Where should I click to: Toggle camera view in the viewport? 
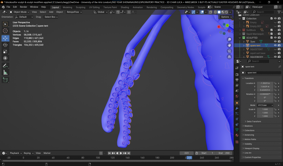tap(229, 51)
